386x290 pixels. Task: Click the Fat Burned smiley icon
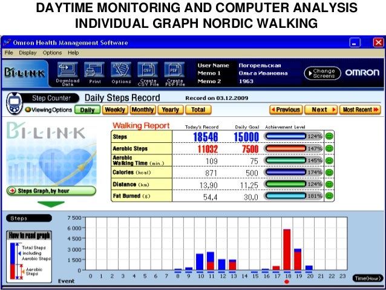(x=329, y=196)
